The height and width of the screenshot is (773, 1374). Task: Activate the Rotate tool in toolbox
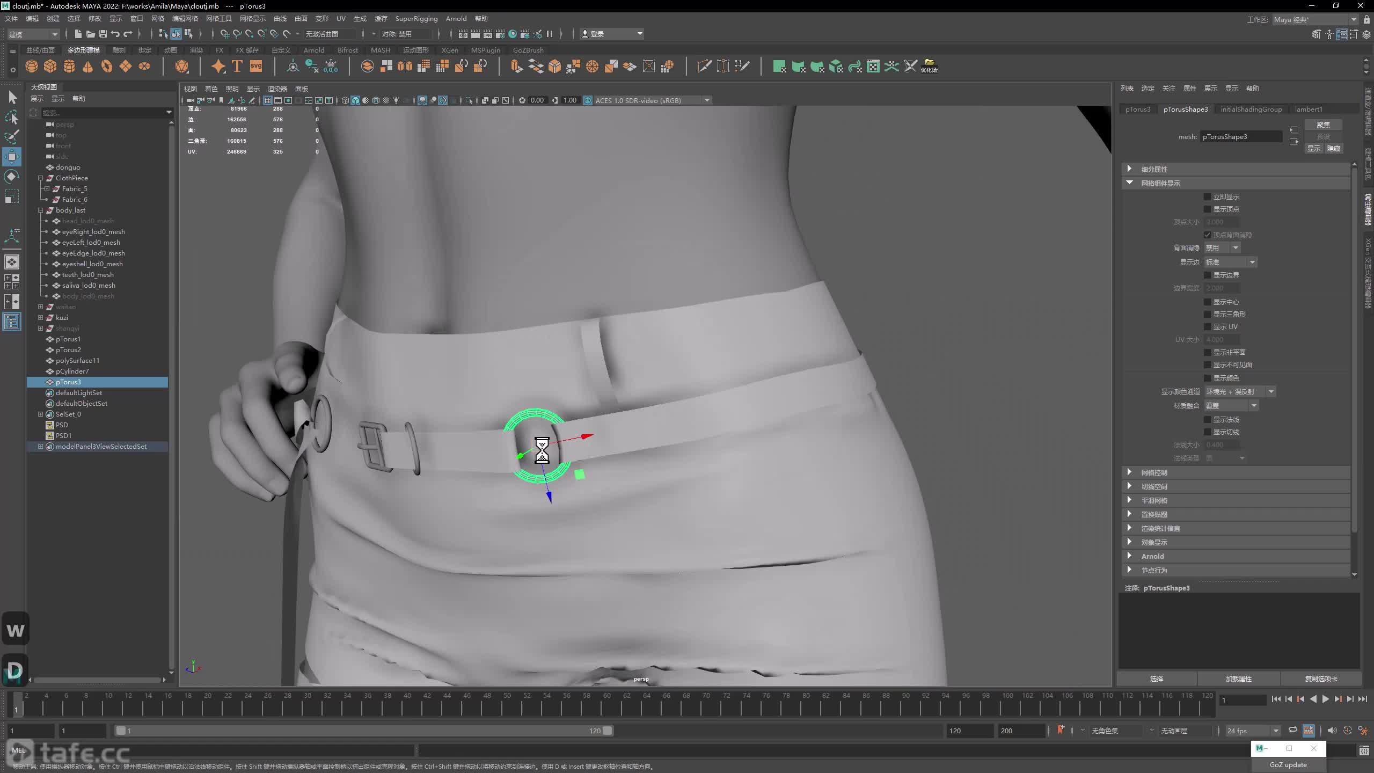click(x=12, y=177)
